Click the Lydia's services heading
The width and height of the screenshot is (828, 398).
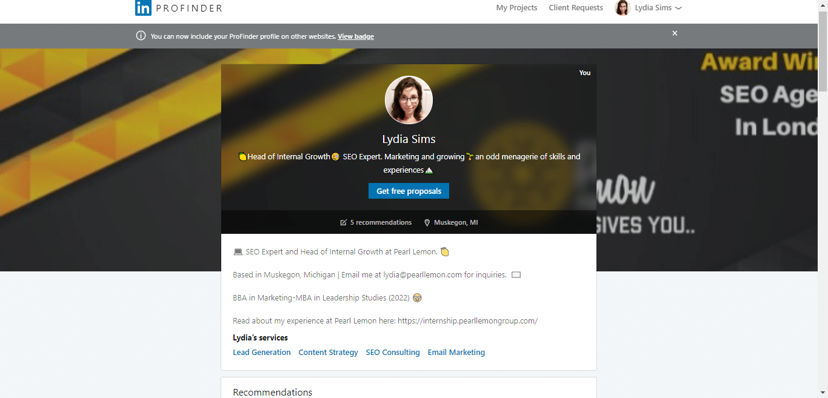[x=260, y=337]
